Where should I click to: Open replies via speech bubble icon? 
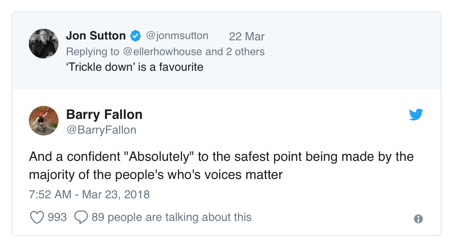tap(81, 217)
